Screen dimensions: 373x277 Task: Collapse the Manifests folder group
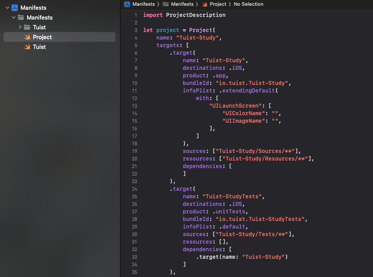pyautogui.click(x=13, y=17)
